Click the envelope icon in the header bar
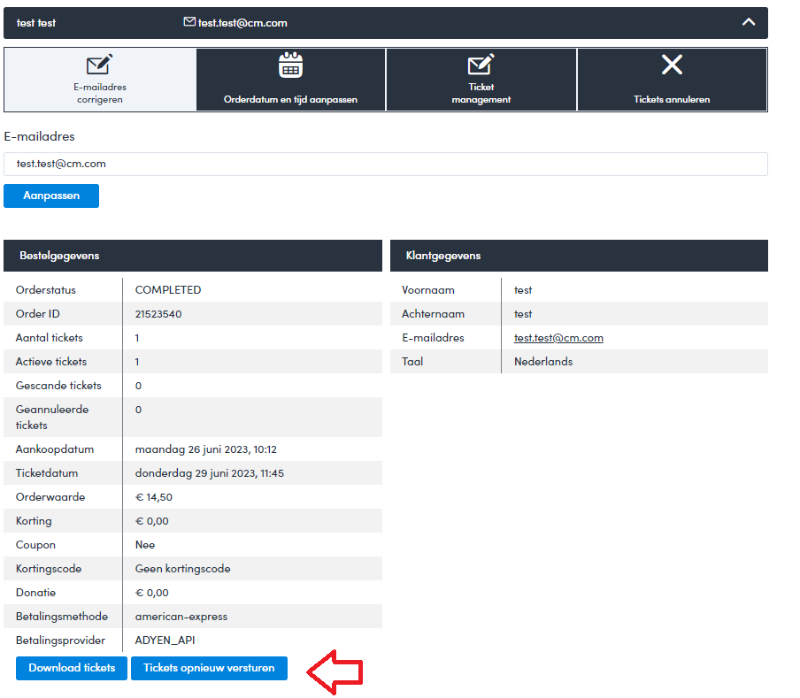The width and height of the screenshot is (800, 698). (x=189, y=22)
